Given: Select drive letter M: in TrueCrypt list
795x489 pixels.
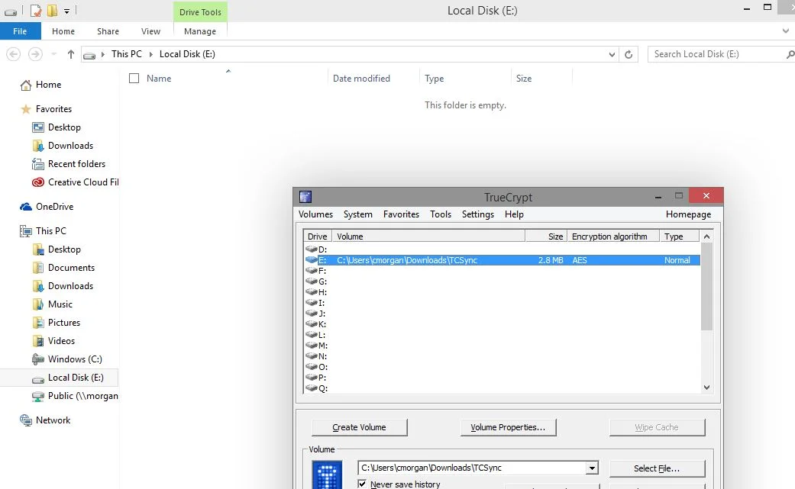Looking at the screenshot, I should coord(317,346).
